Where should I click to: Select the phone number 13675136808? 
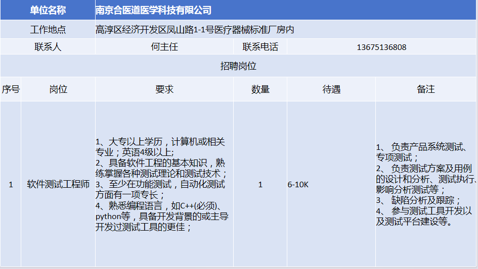381,47
